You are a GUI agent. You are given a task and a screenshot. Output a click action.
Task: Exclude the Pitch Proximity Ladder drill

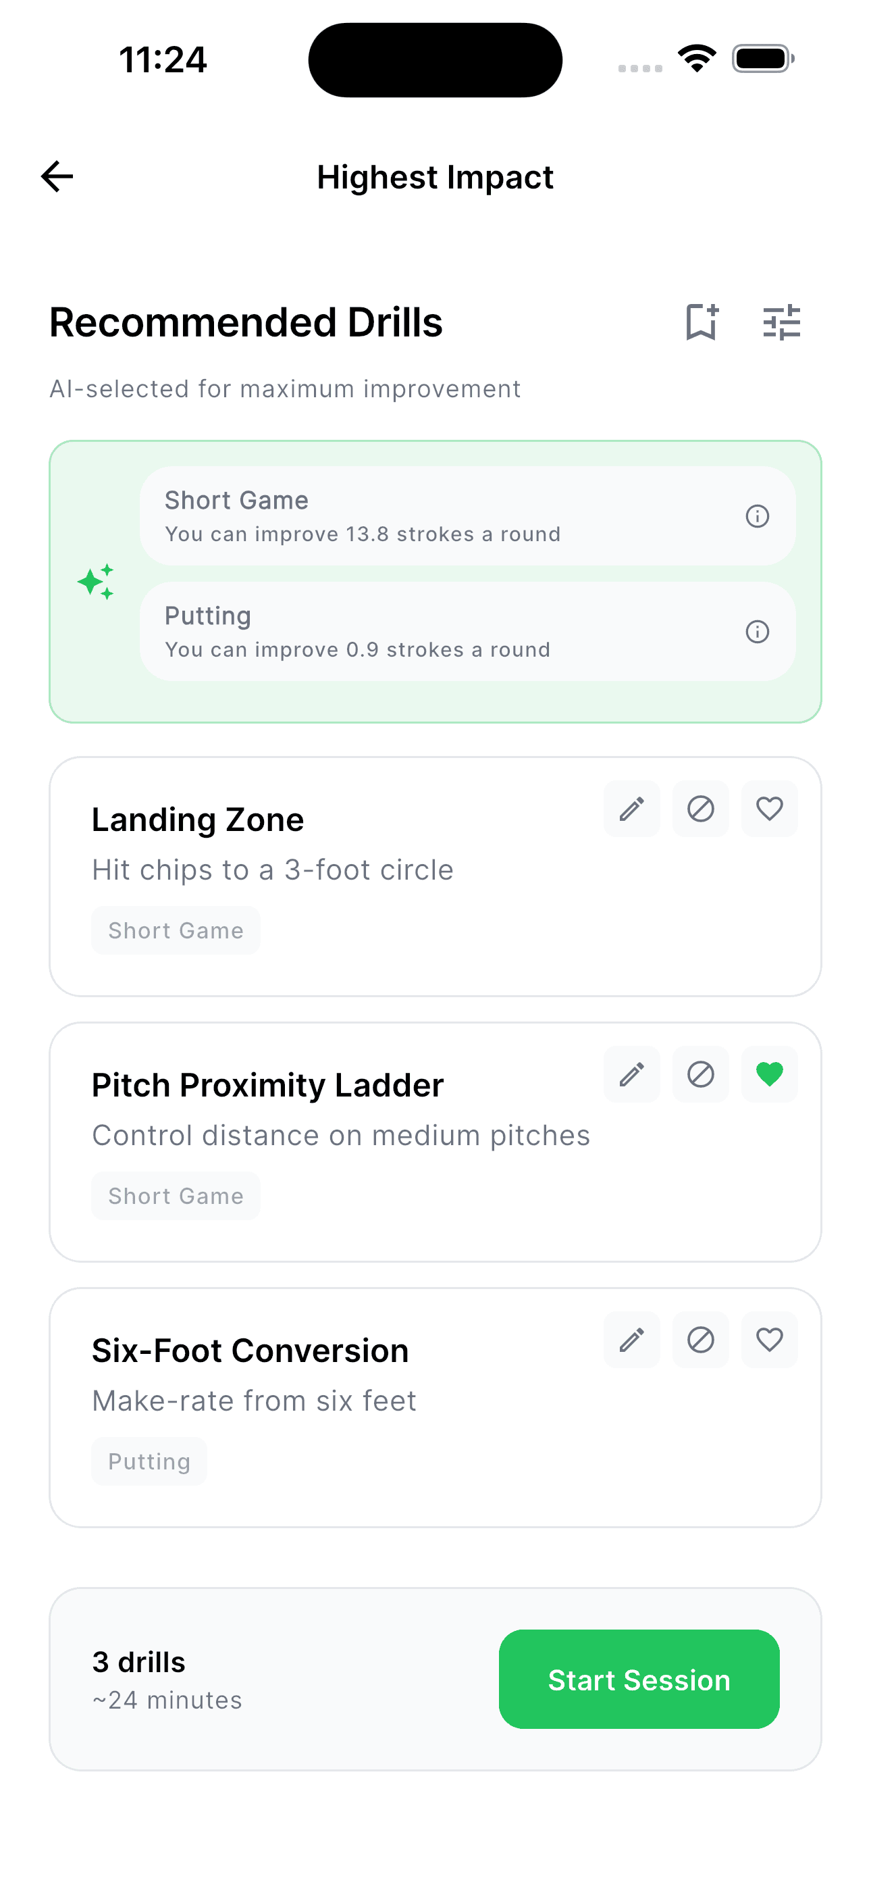pyautogui.click(x=700, y=1074)
